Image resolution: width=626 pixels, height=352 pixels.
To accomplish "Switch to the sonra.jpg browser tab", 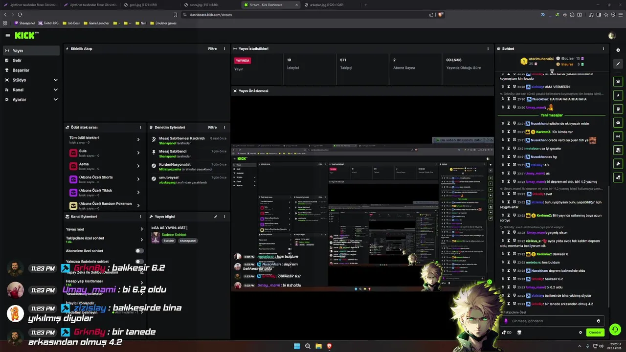I will click(209, 5).
